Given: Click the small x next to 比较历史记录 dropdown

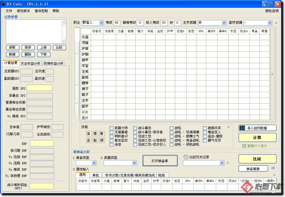Looking at the screenshot, I should coord(227,163).
